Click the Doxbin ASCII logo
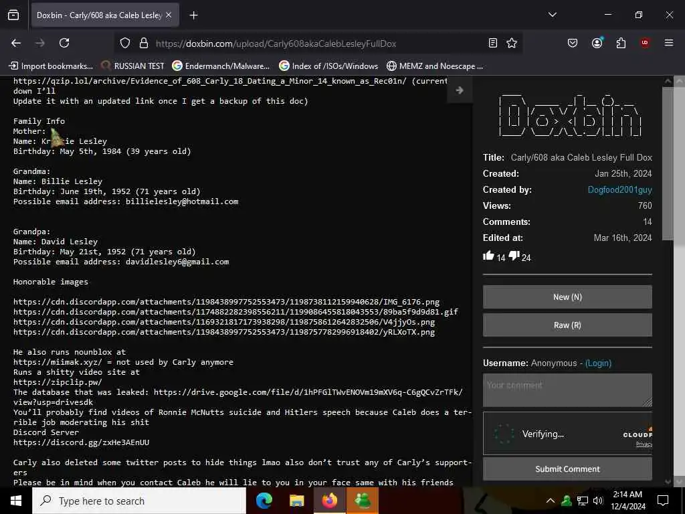685x514 pixels. coord(570,114)
